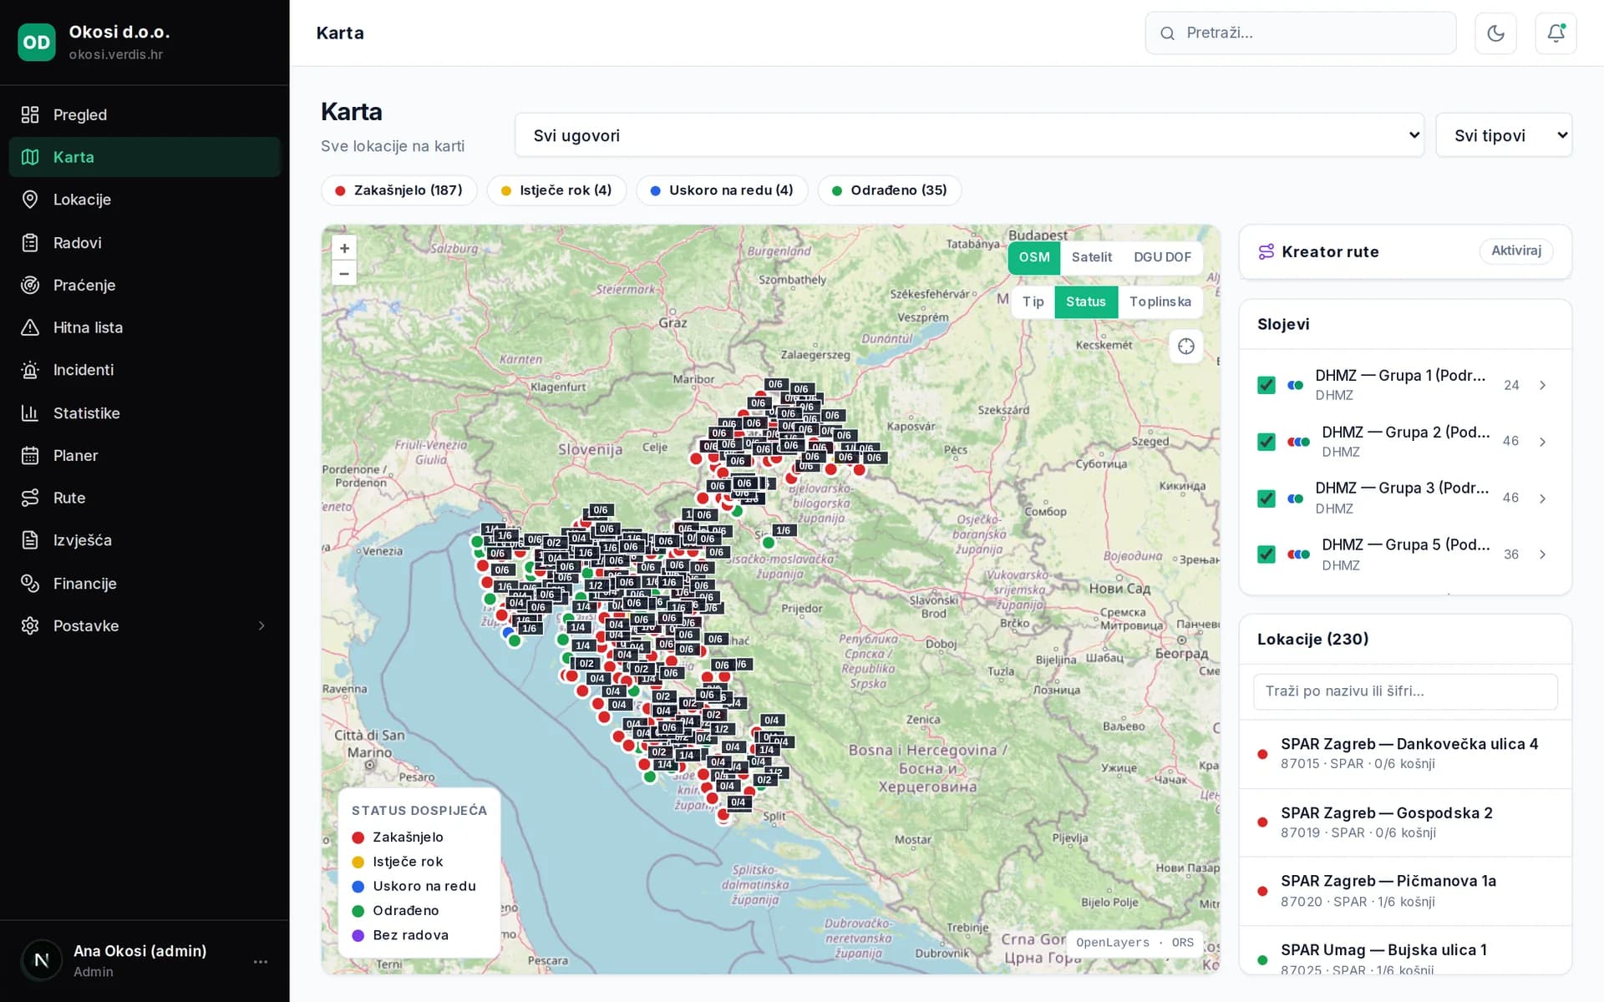Open user menu three-dots next to Ana Okosi
The height and width of the screenshot is (1002, 1604).
[x=261, y=962]
